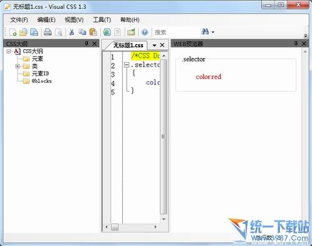Click the preview panel scroll up arrow

305,51
